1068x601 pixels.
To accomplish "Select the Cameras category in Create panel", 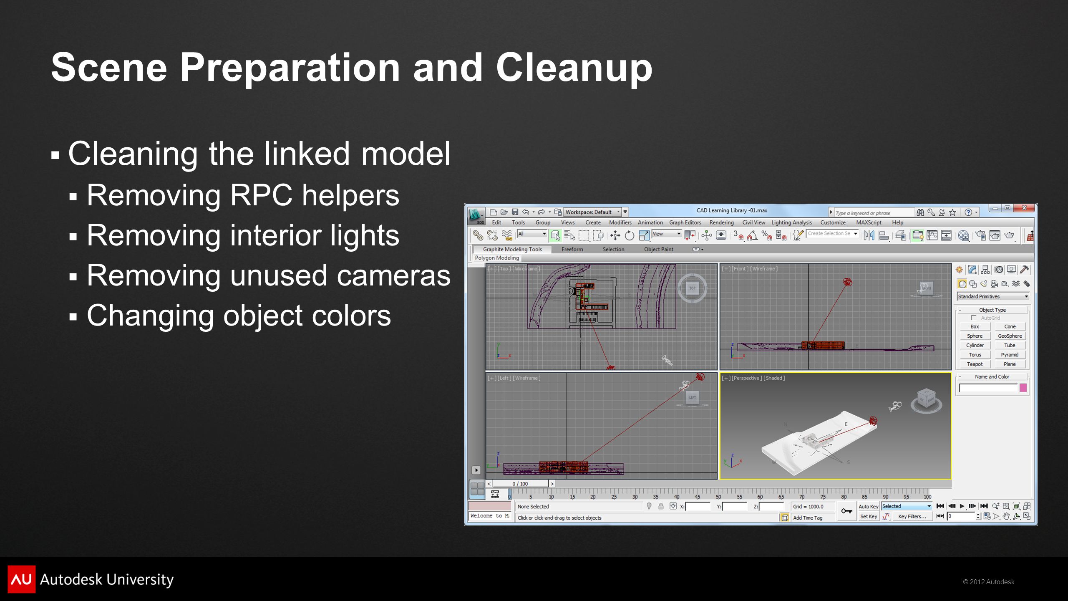I will click(995, 284).
